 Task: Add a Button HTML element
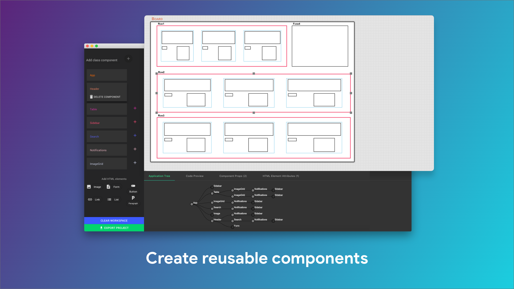pos(133,189)
